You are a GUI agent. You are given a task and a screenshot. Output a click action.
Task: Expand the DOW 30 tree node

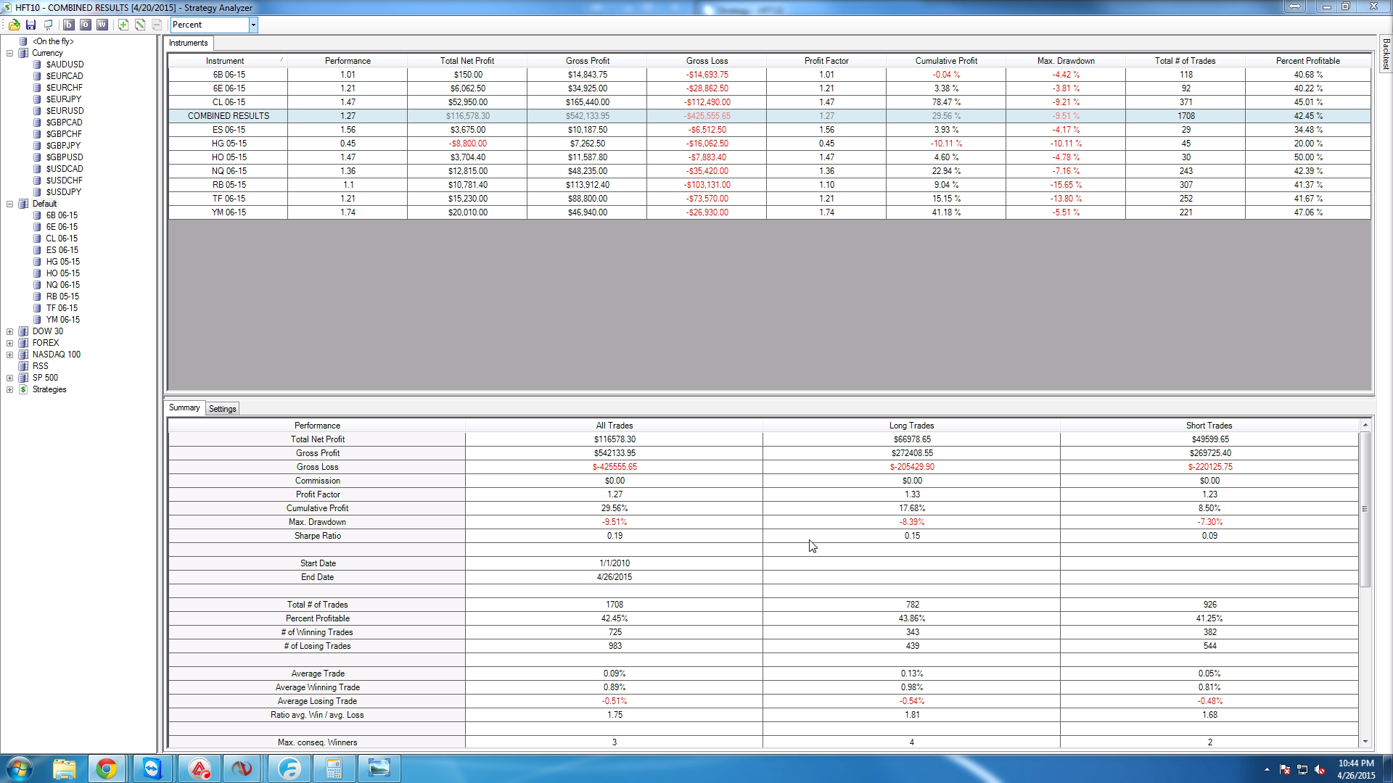(x=10, y=331)
